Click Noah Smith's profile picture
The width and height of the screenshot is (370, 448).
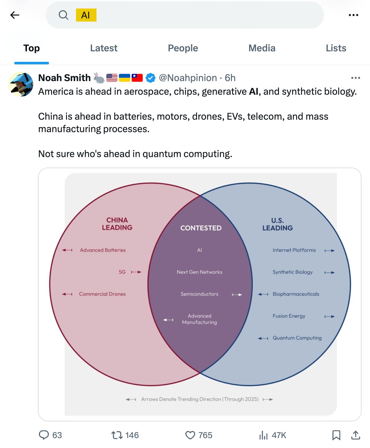[x=21, y=85]
